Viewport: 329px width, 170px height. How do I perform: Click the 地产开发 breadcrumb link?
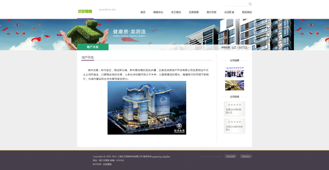pos(243,47)
